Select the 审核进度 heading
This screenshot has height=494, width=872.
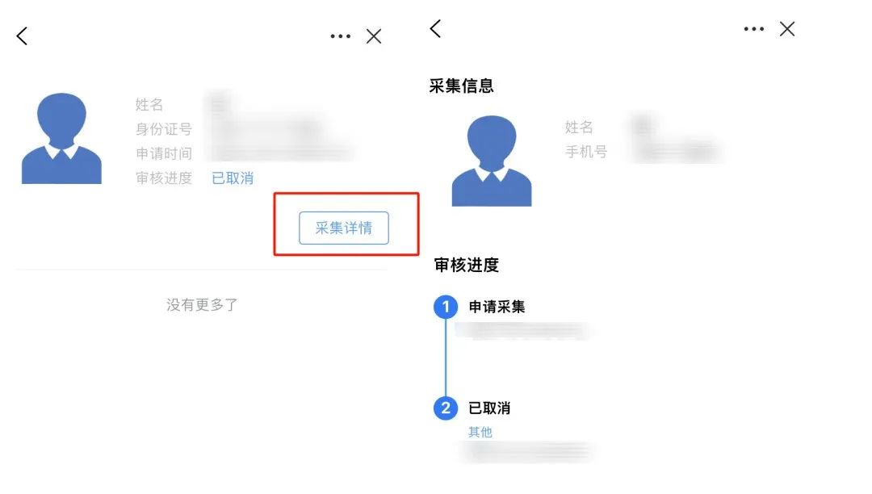pos(466,265)
